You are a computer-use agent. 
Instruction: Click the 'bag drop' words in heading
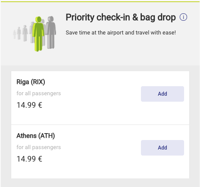(158, 17)
